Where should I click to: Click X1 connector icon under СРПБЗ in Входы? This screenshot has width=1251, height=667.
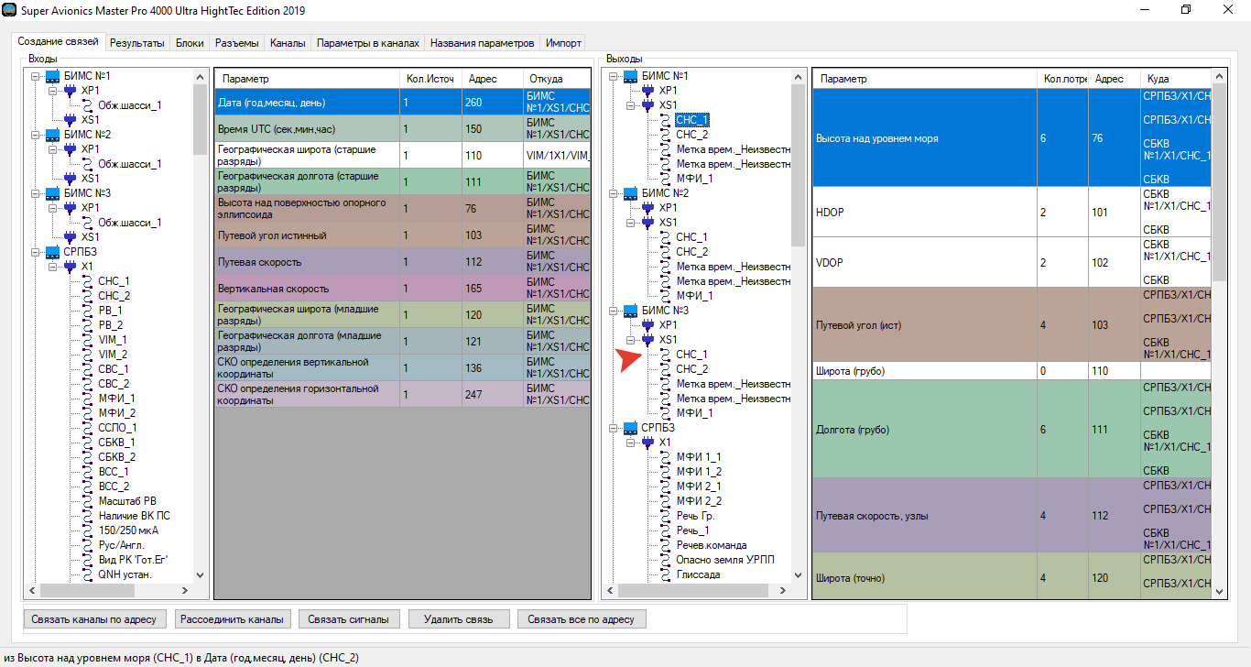click(70, 267)
